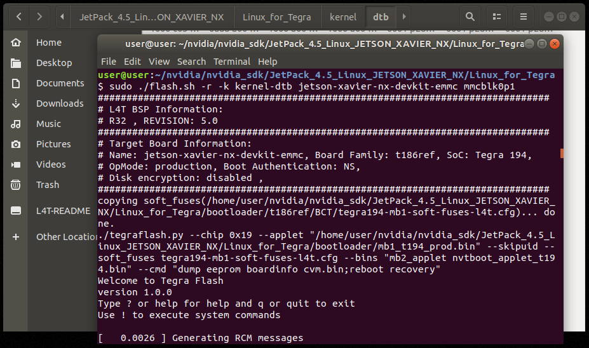The image size is (589, 348).
Task: Open the Music folder in sidebar
Action: pos(49,123)
